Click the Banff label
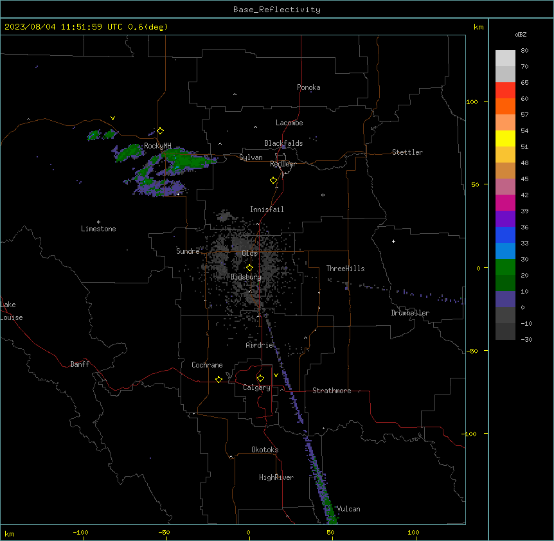This screenshot has height=541, width=554. (x=80, y=364)
